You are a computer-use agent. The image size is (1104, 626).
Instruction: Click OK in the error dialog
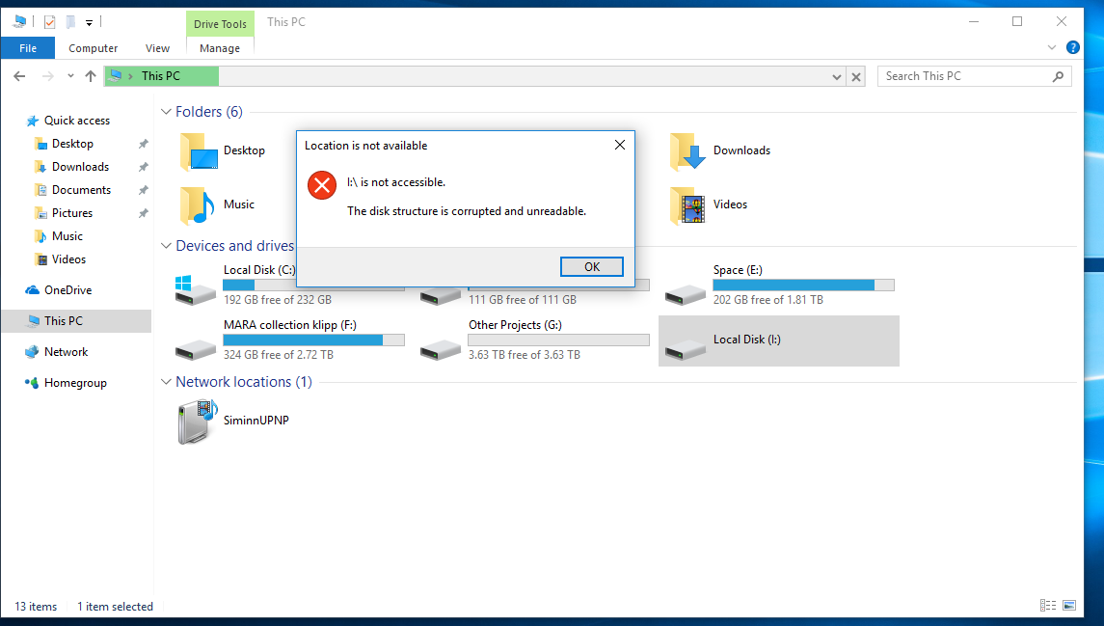pos(591,267)
